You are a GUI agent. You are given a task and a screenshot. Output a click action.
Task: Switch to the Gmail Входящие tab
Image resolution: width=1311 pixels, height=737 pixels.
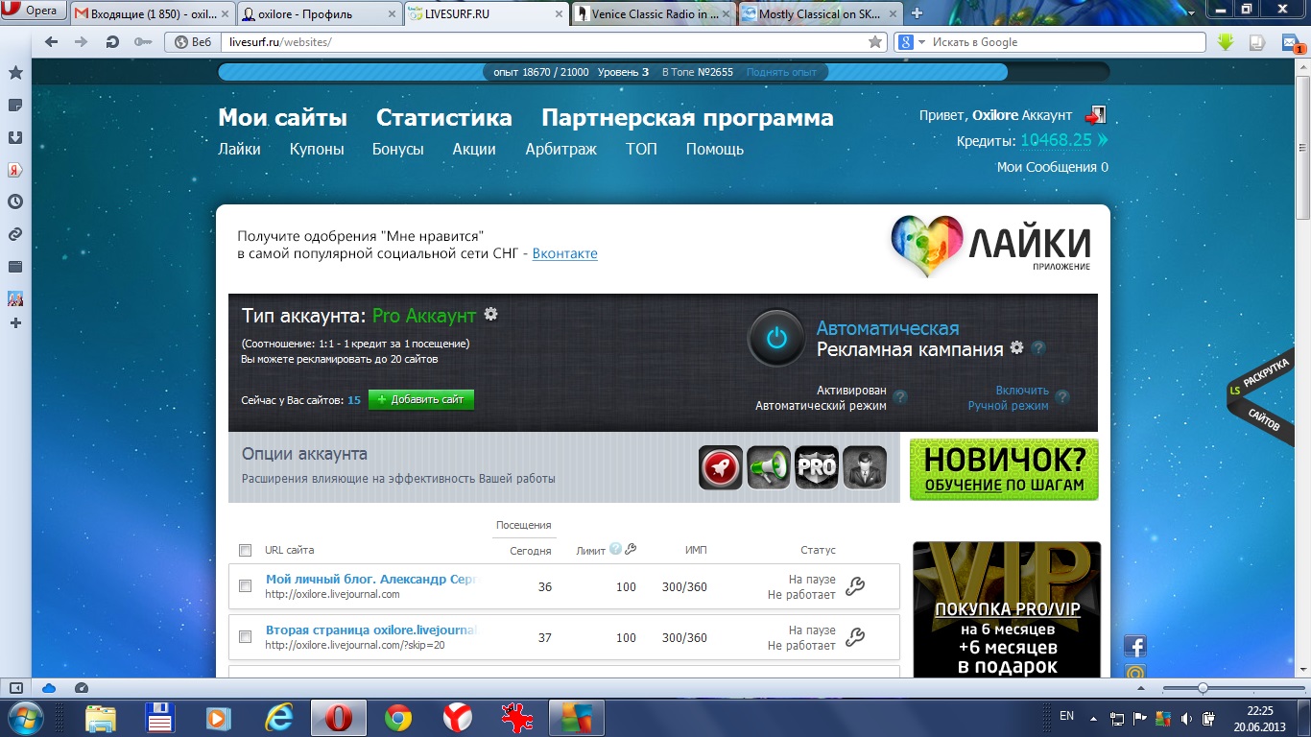point(153,13)
